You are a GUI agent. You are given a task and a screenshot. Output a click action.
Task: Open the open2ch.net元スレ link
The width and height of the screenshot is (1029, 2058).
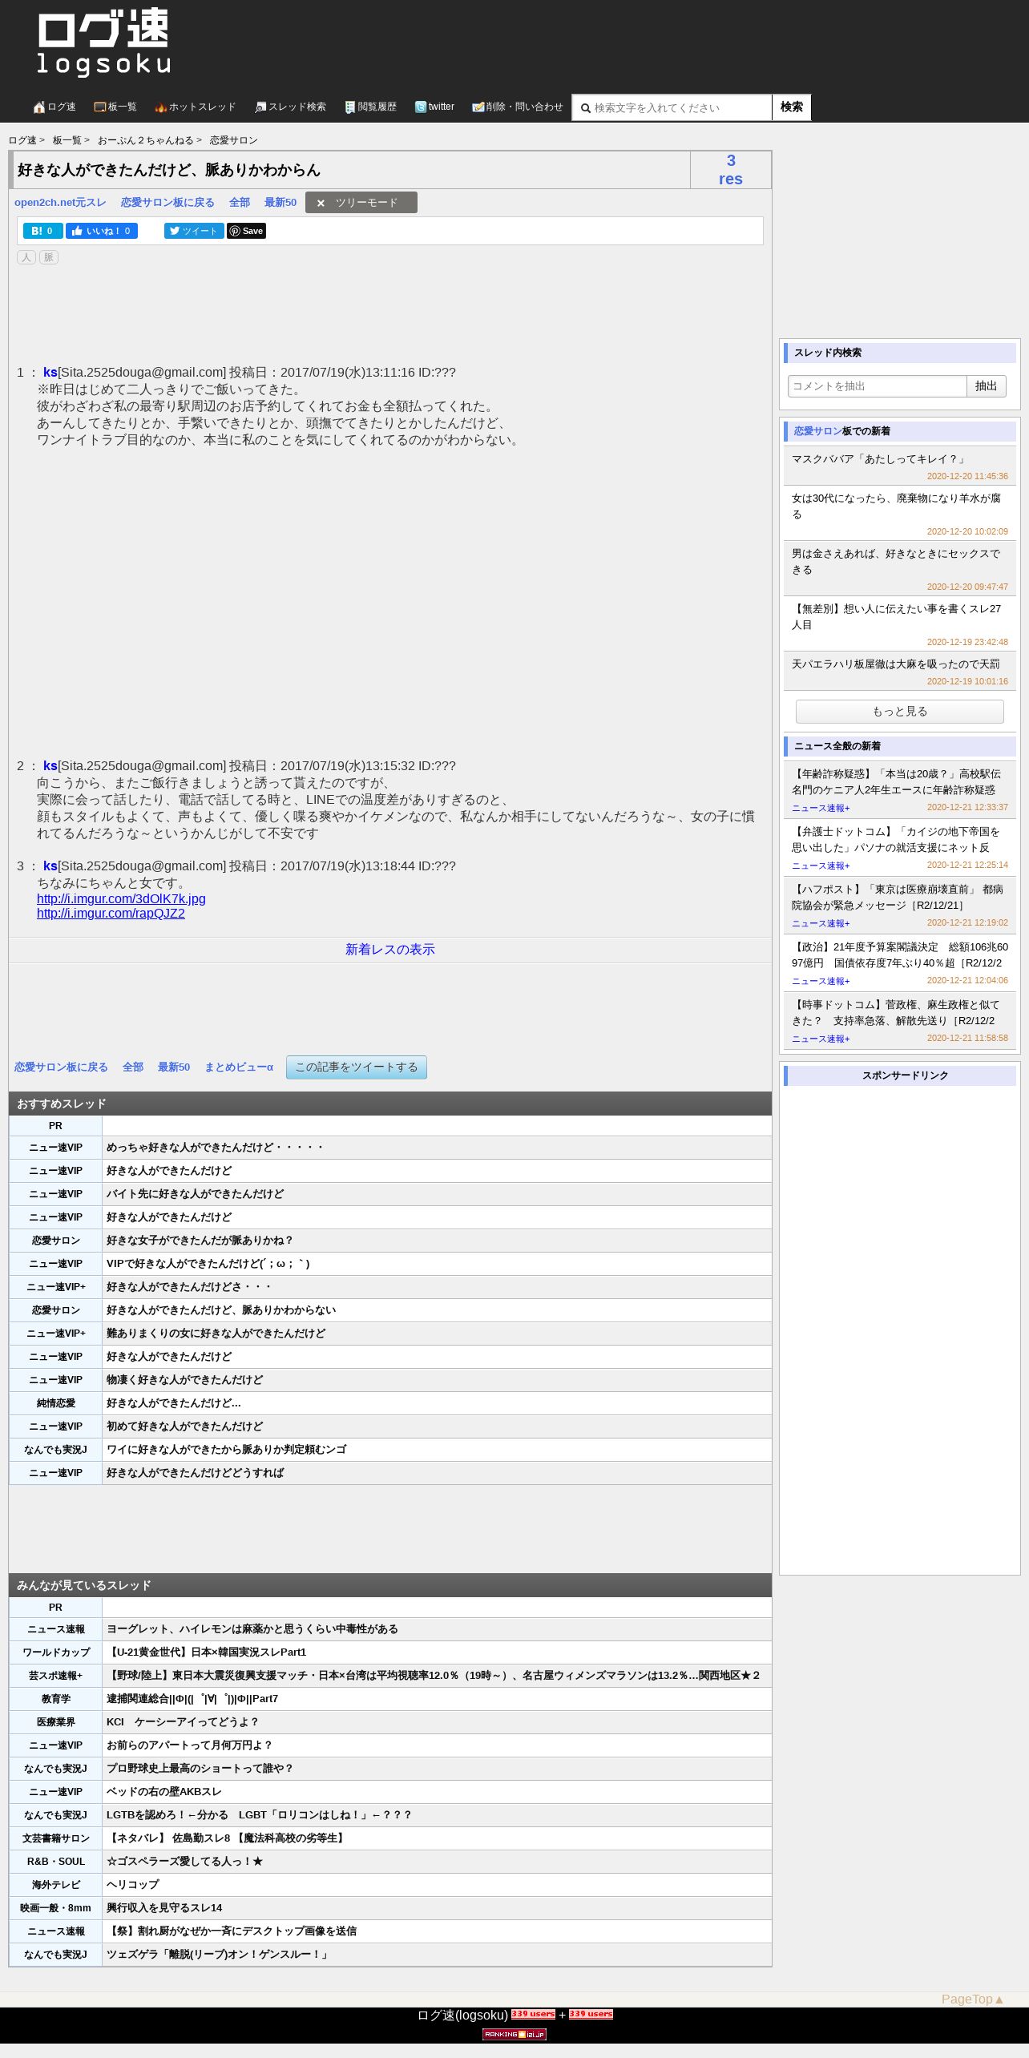pyautogui.click(x=60, y=203)
